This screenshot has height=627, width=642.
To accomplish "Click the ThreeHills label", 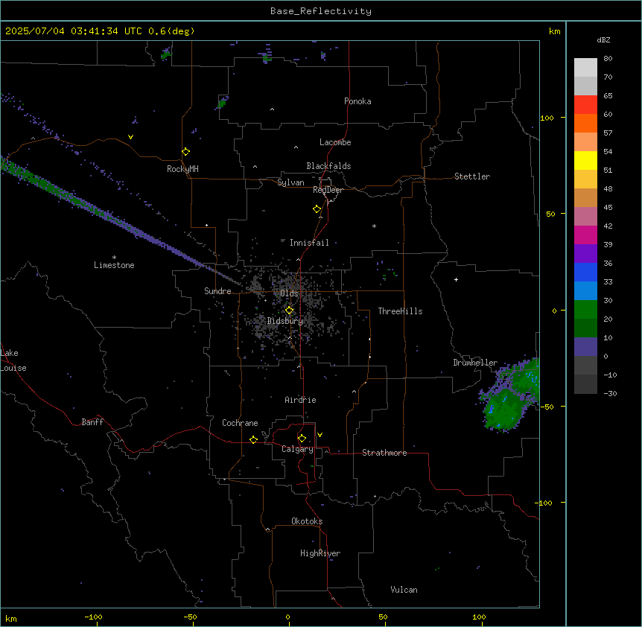I will [x=400, y=311].
